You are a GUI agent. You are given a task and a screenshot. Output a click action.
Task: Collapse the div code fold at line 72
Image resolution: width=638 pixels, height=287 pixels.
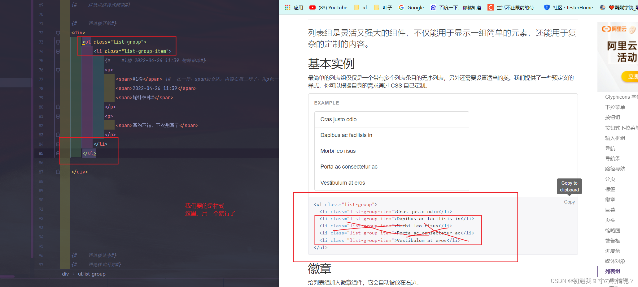click(58, 32)
